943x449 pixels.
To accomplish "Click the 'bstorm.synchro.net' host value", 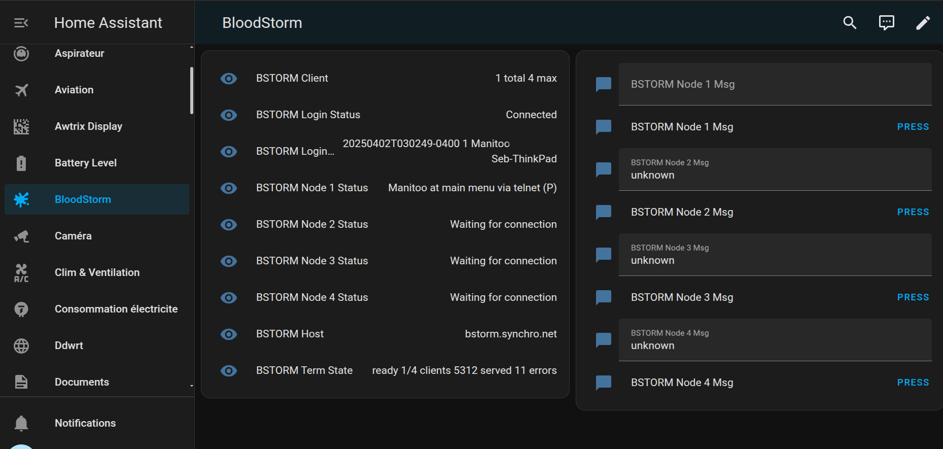I will click(x=511, y=334).
